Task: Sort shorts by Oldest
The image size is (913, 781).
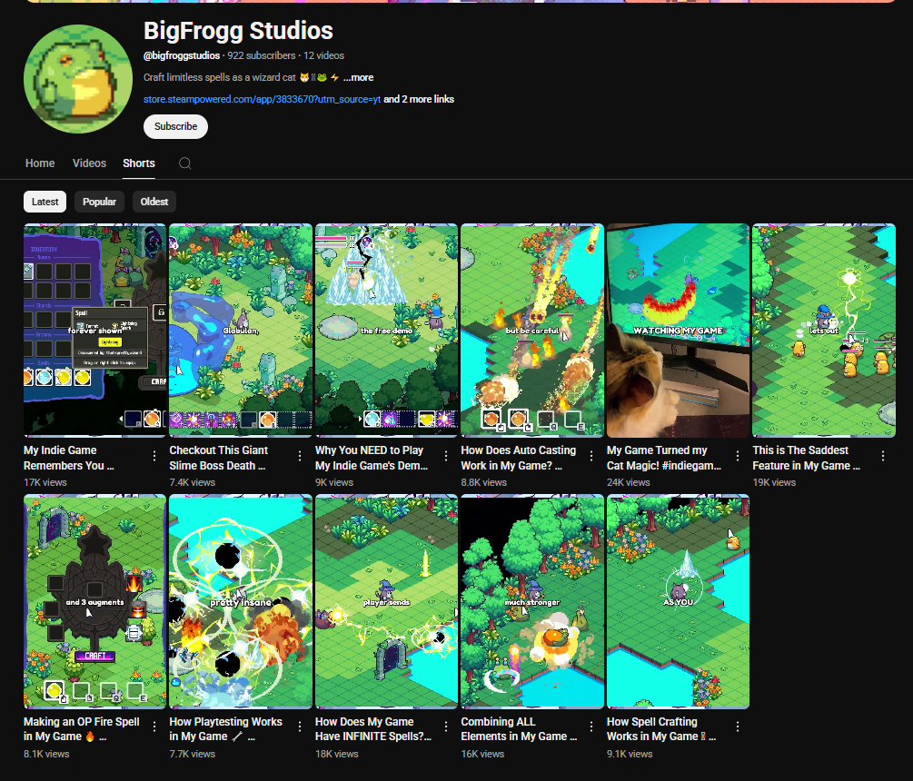Action: coord(154,202)
